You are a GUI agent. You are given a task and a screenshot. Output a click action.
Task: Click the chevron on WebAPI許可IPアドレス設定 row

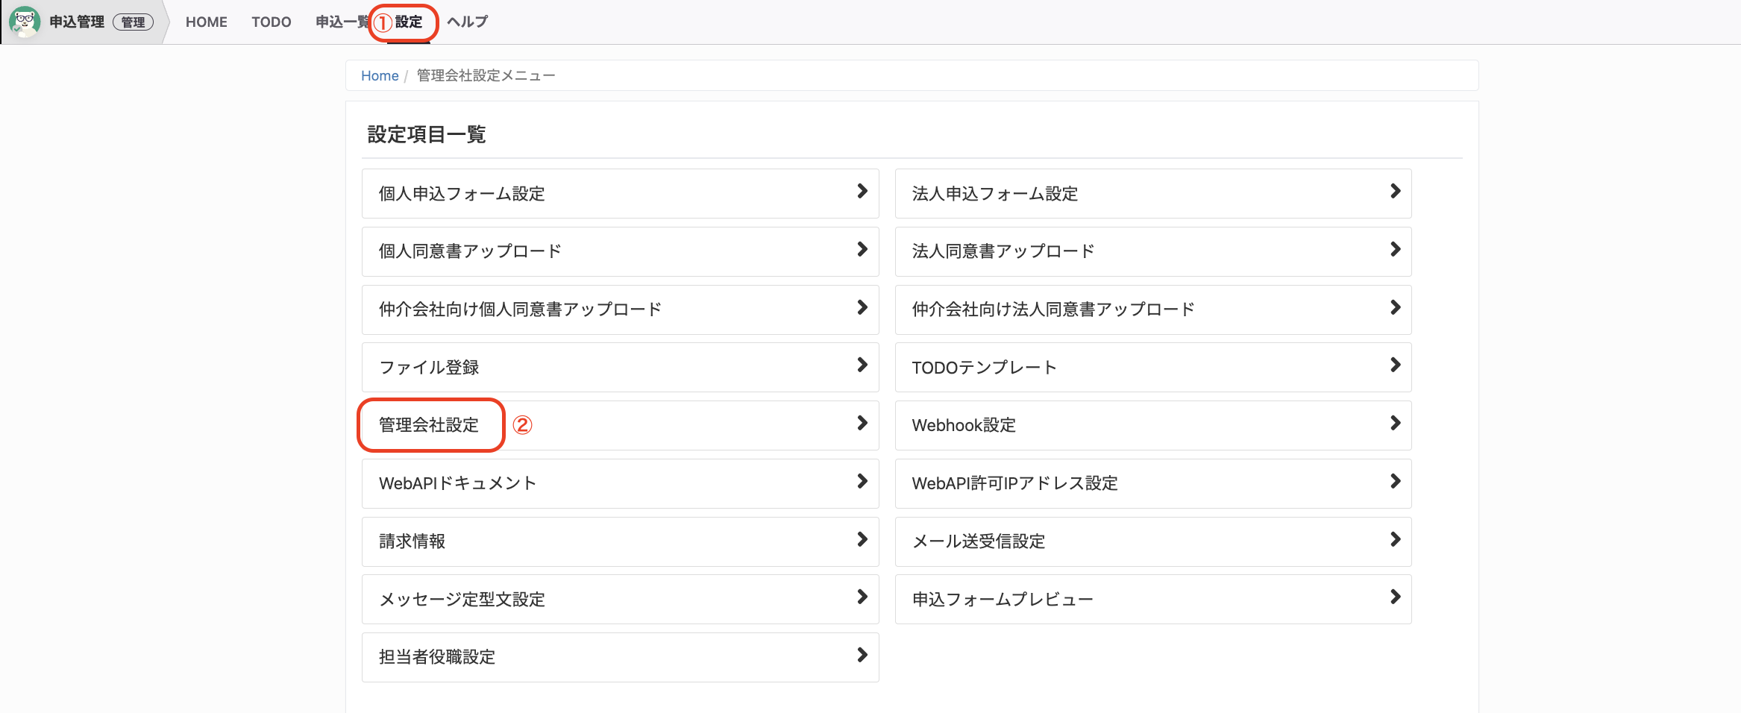click(1396, 482)
